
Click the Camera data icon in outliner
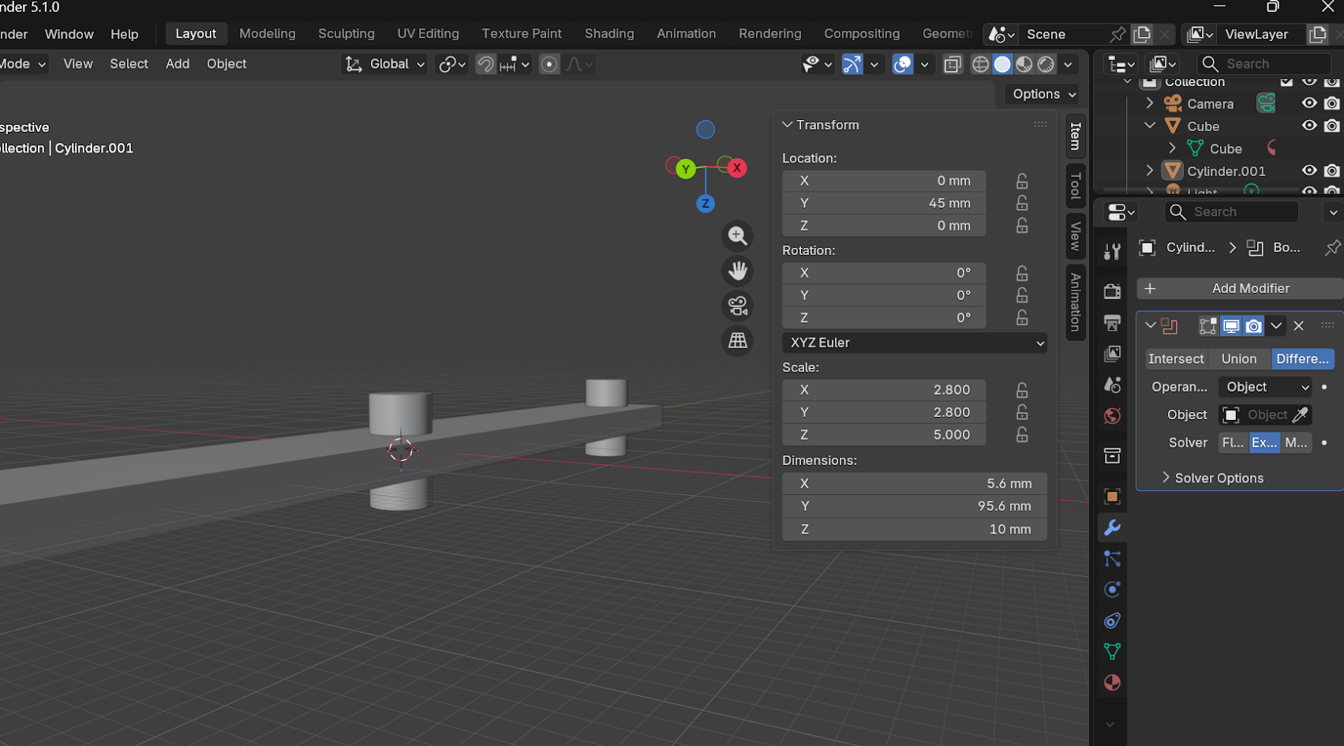tap(1266, 103)
